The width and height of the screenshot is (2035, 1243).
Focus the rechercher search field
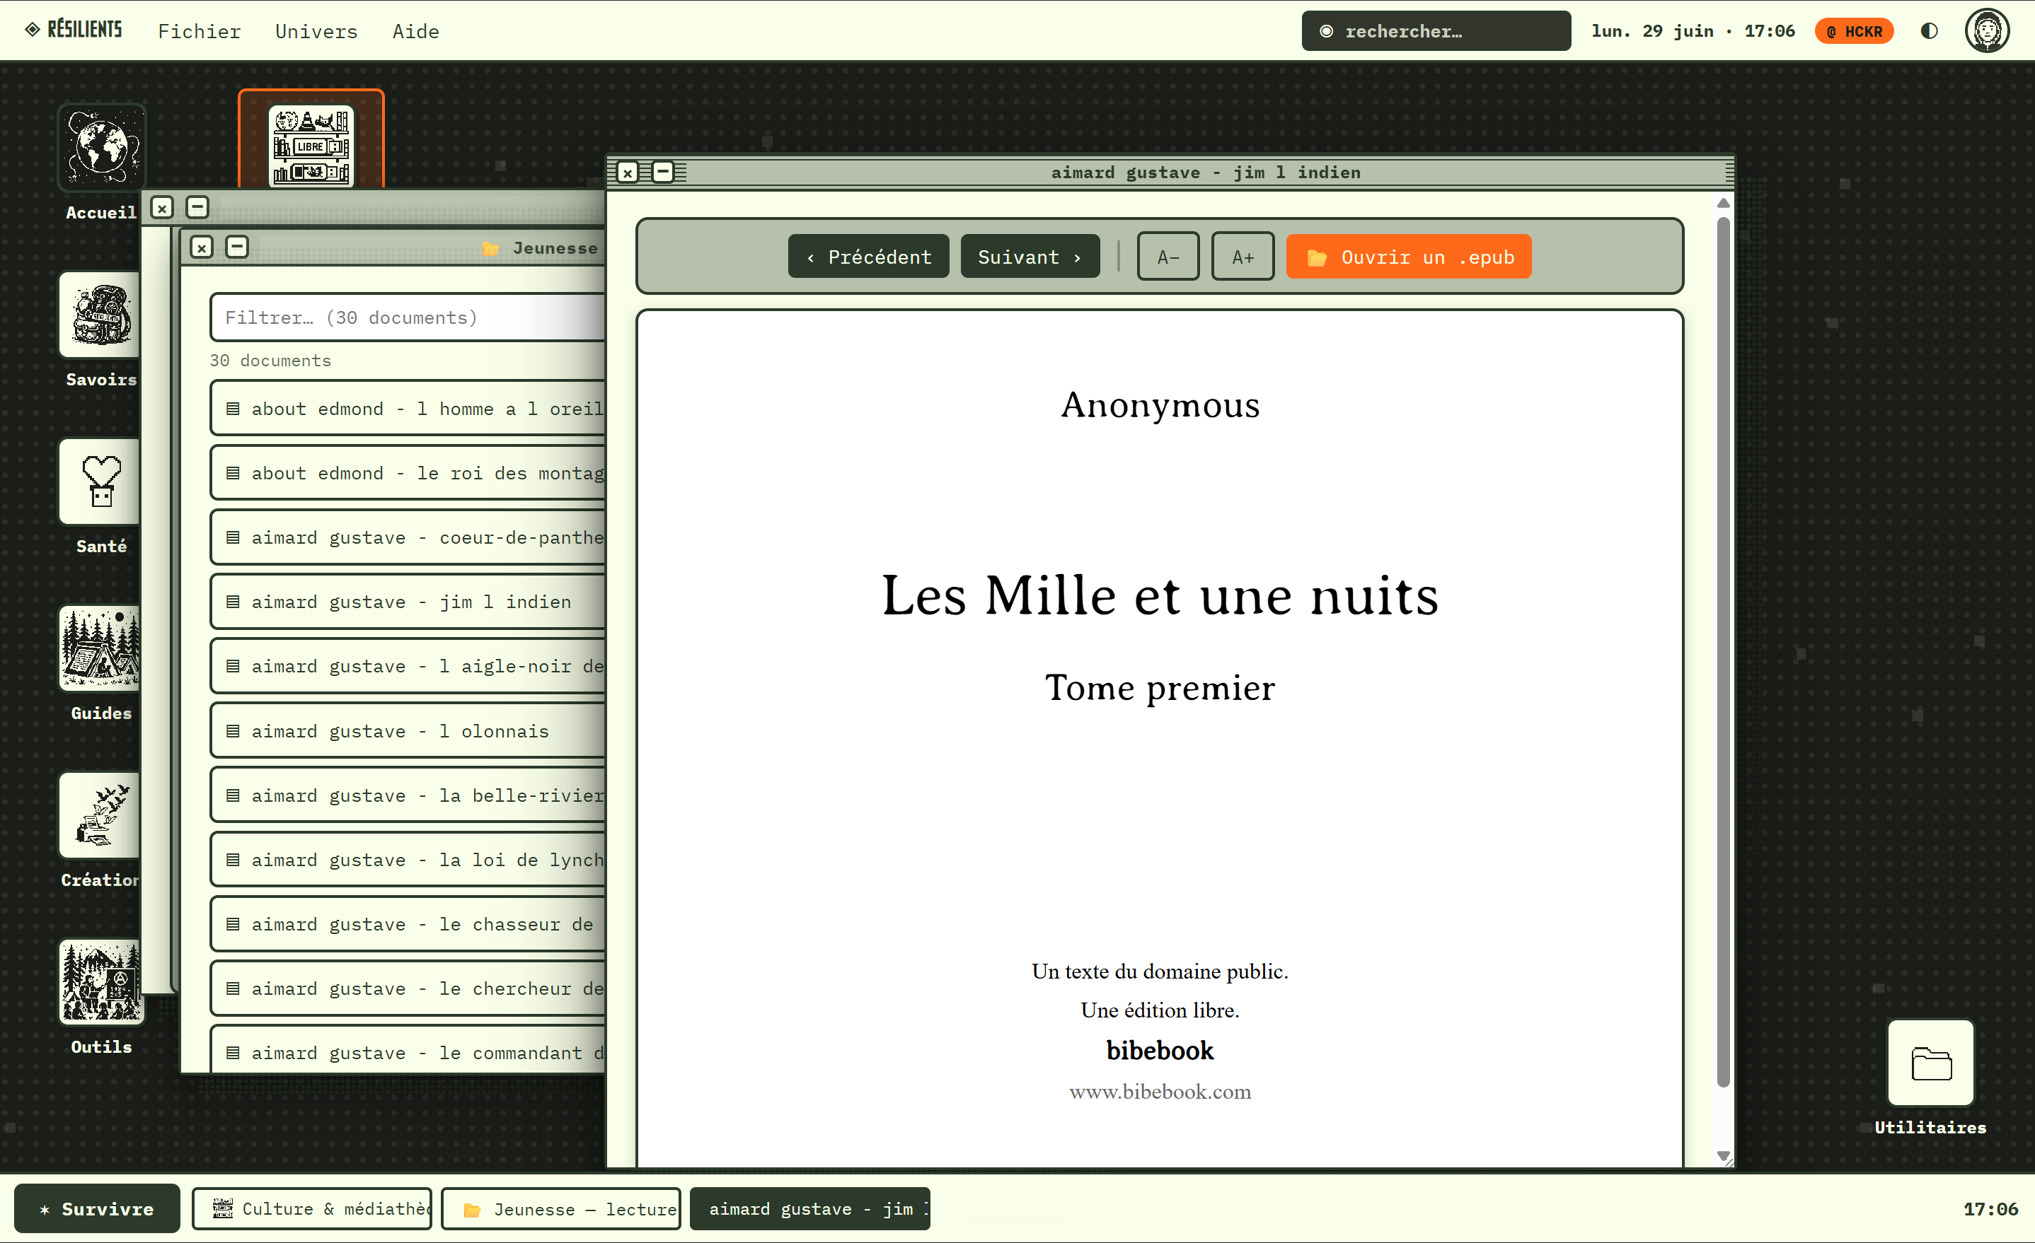(1436, 30)
